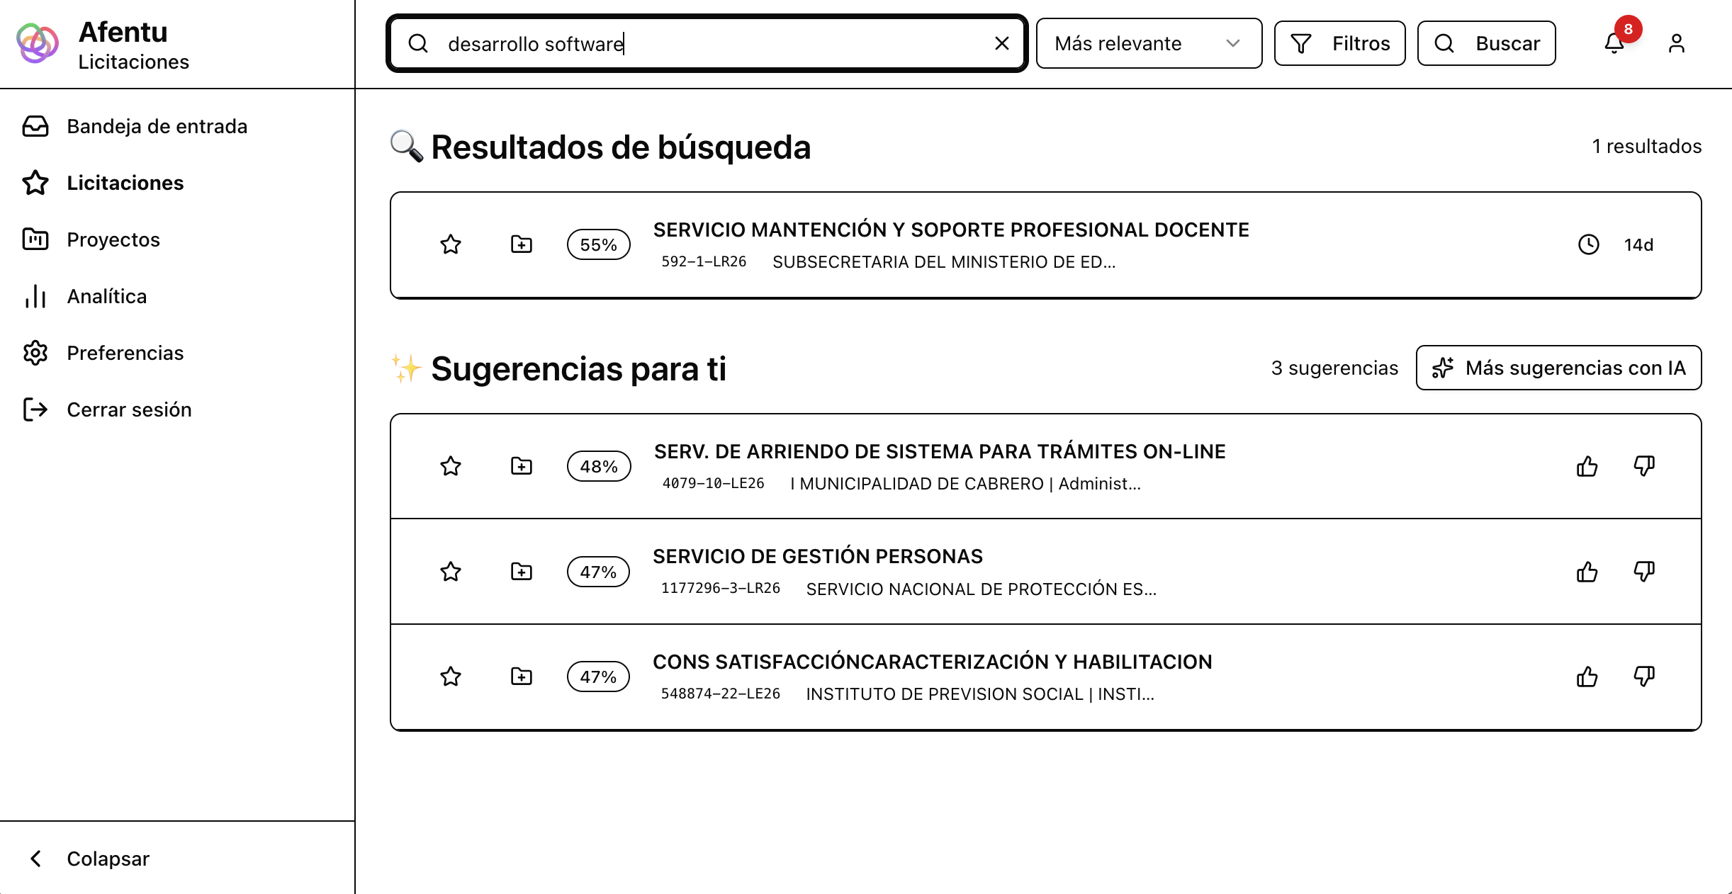
Task: Thumbs down the CONS SATISFACCIÓN suggestion
Action: [x=1645, y=677]
